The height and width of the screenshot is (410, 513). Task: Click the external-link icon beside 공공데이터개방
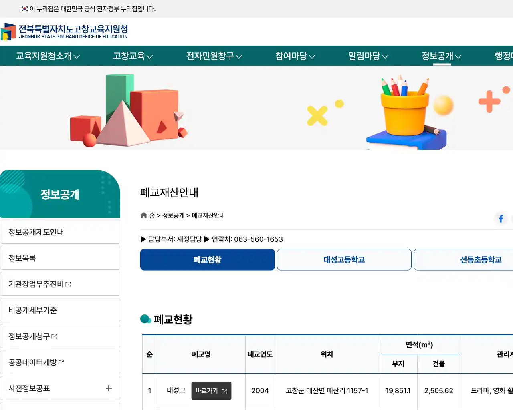(x=61, y=362)
